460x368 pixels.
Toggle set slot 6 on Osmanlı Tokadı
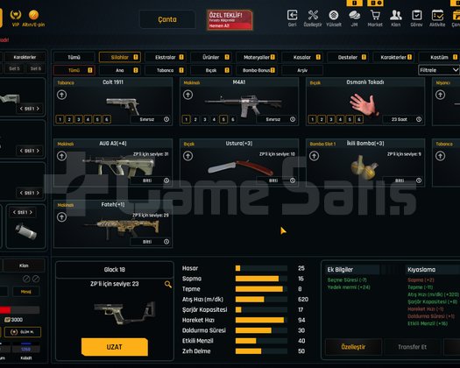coord(359,119)
